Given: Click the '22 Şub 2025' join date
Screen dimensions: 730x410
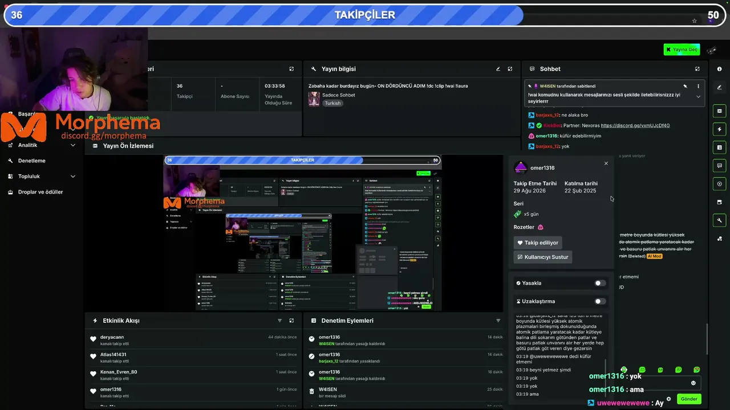Looking at the screenshot, I should click(581, 191).
